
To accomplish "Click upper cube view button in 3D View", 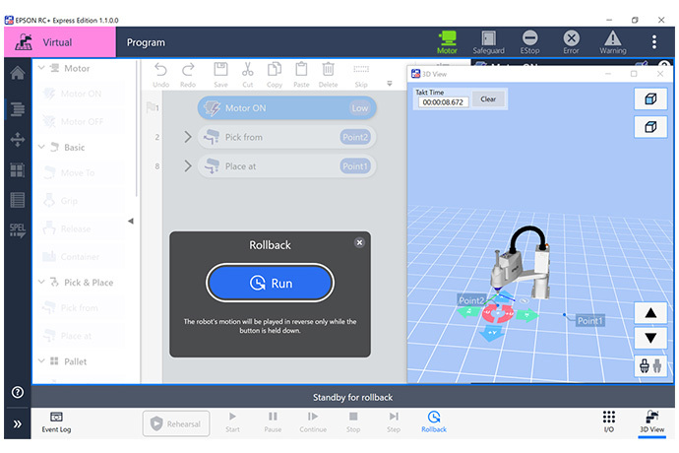I will coord(650,98).
